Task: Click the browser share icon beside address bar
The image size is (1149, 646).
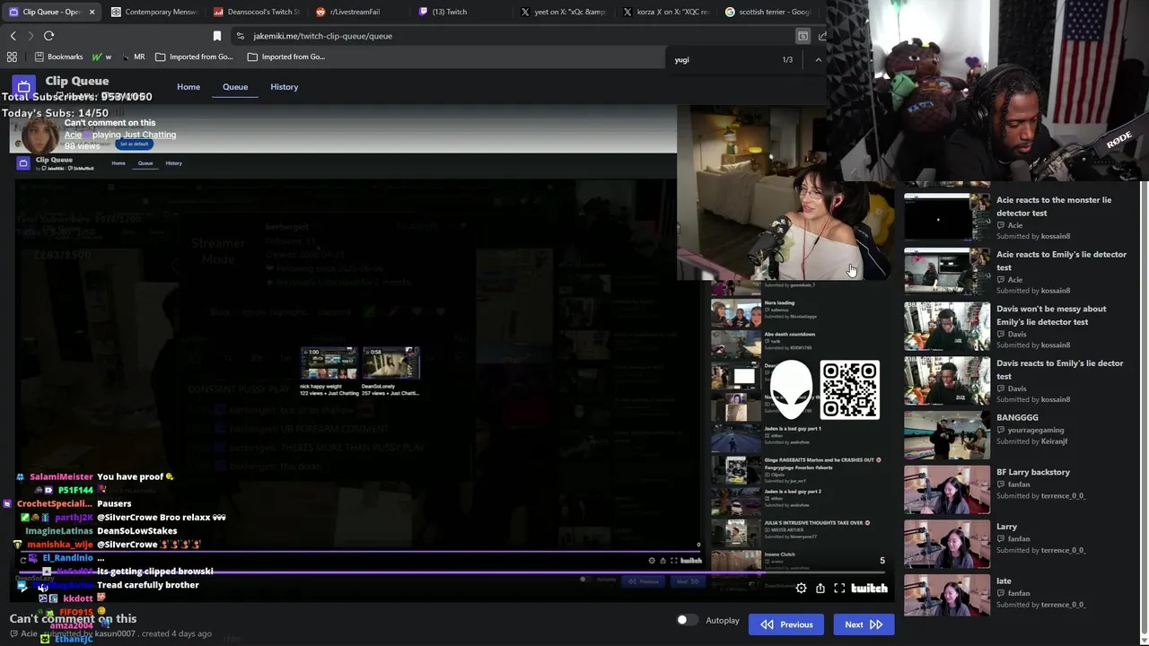Action: click(821, 36)
